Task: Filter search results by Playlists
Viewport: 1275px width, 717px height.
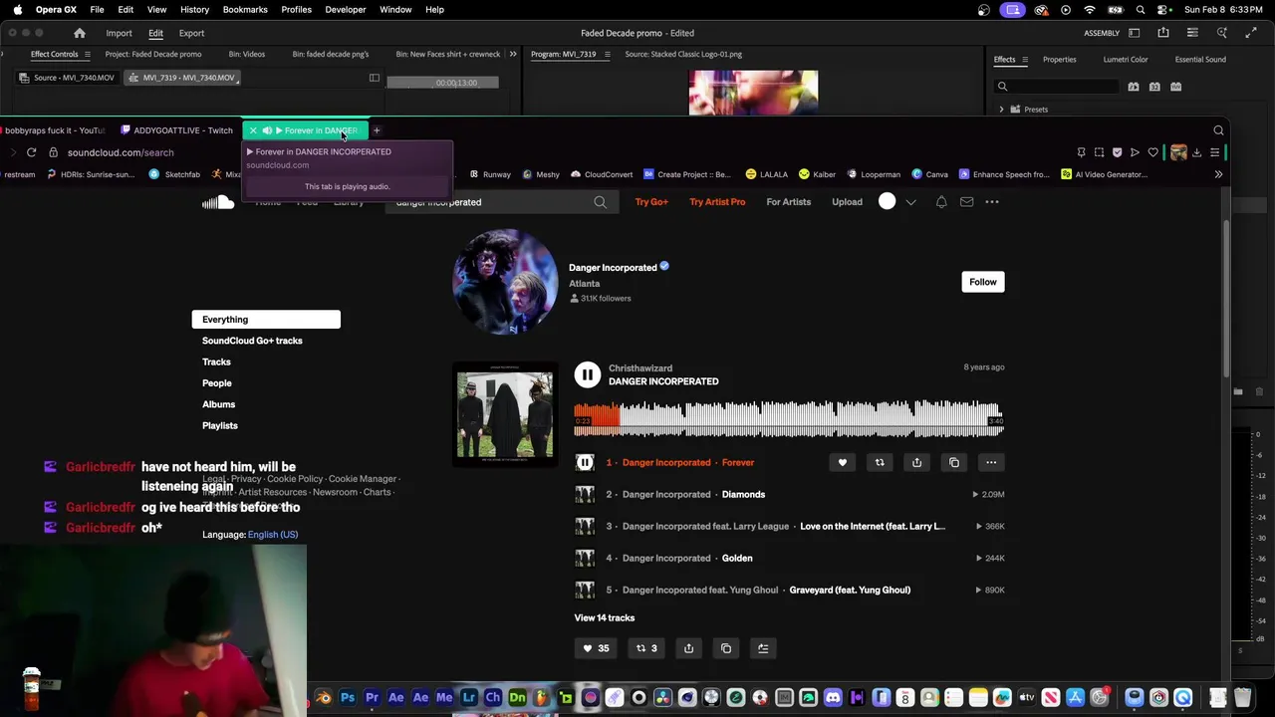Action: 220,425
